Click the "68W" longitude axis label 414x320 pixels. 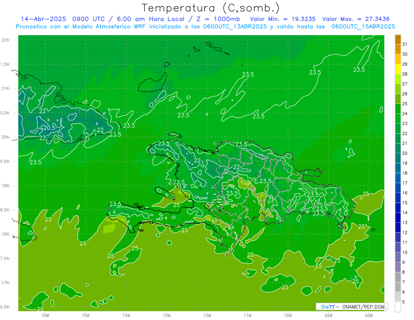point(368,316)
